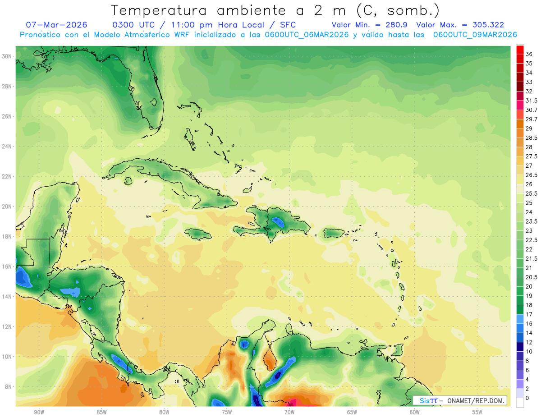The width and height of the screenshot is (541, 418).
Task: Click the '80W' longitude label
Action: (164, 412)
